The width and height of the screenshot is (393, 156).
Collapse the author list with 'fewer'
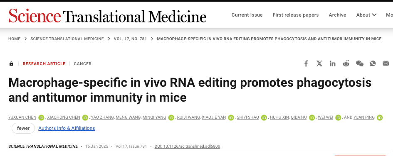(23, 128)
